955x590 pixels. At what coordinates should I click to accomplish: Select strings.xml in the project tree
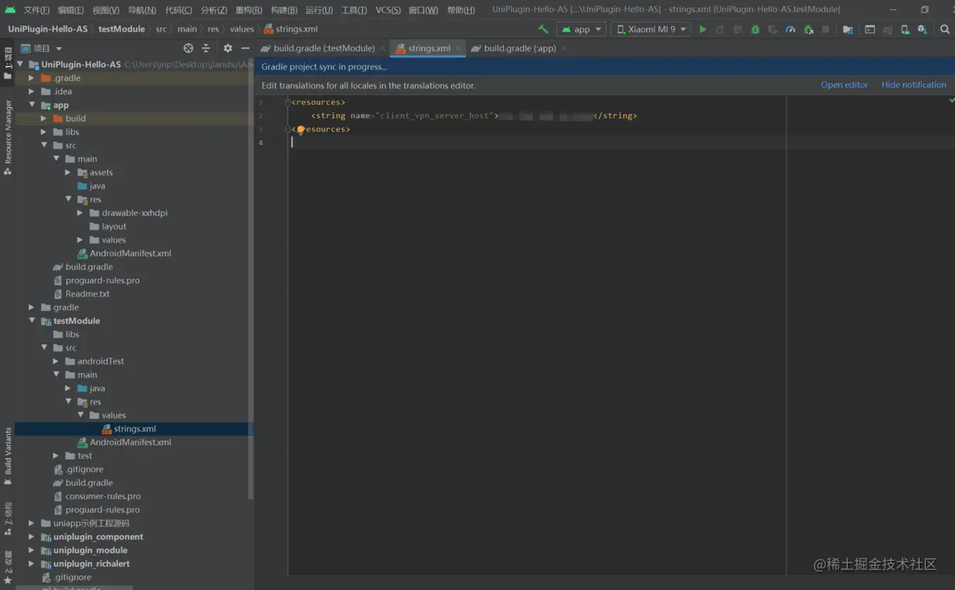(x=135, y=429)
